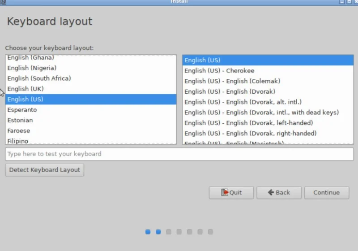Pick the English (Dvorak) variant

[x=268, y=92]
